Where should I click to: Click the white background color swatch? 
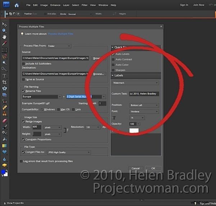[6, 175]
